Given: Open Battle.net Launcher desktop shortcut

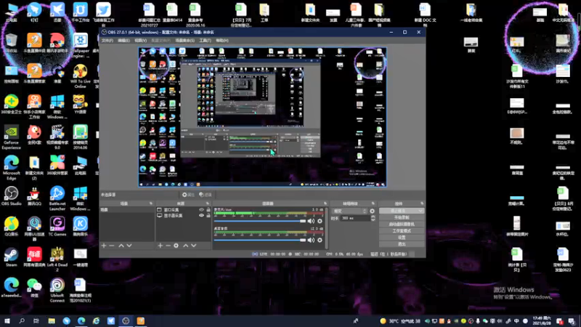Looking at the screenshot, I should (x=57, y=198).
